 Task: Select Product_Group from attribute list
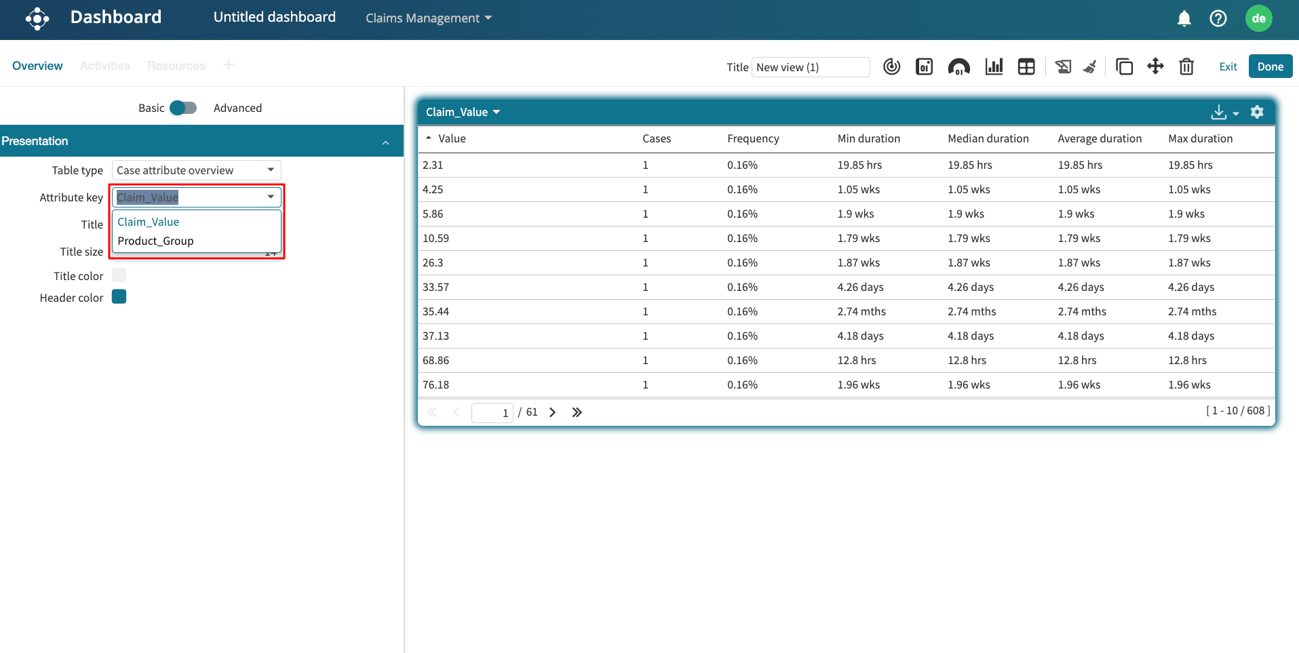point(155,241)
